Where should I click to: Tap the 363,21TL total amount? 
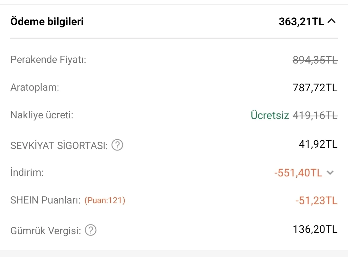pyautogui.click(x=301, y=22)
